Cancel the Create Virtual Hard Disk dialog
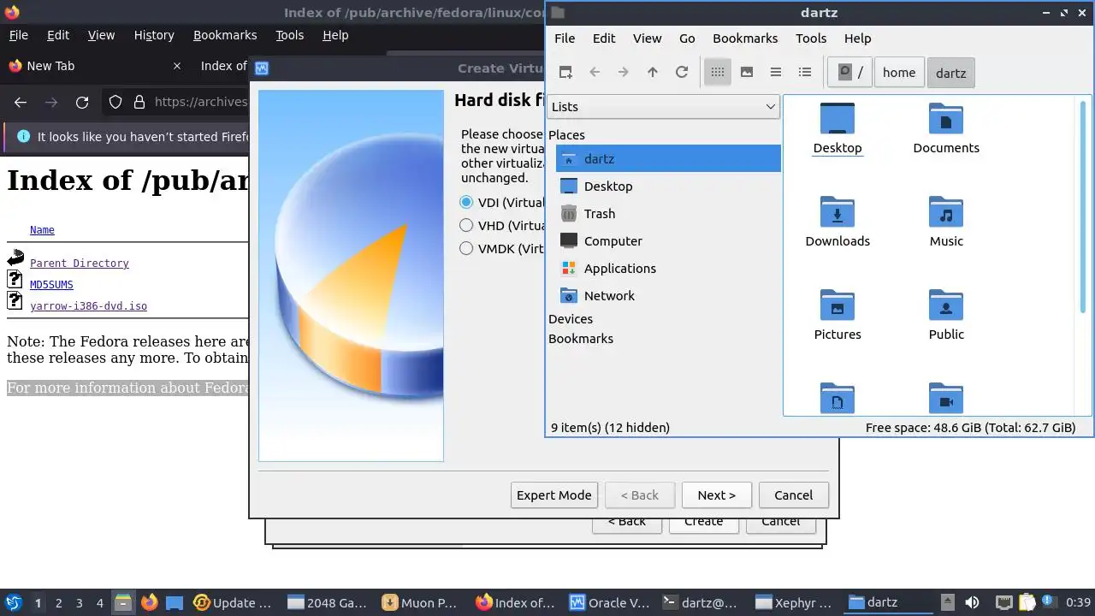This screenshot has width=1095, height=616. [x=794, y=495]
